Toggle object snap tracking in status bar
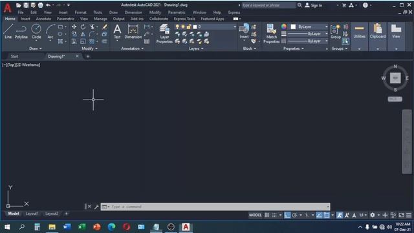This screenshot has height=233, width=414. (x=319, y=215)
